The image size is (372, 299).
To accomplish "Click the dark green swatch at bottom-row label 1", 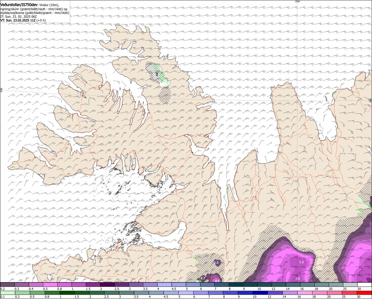I will (67, 293).
